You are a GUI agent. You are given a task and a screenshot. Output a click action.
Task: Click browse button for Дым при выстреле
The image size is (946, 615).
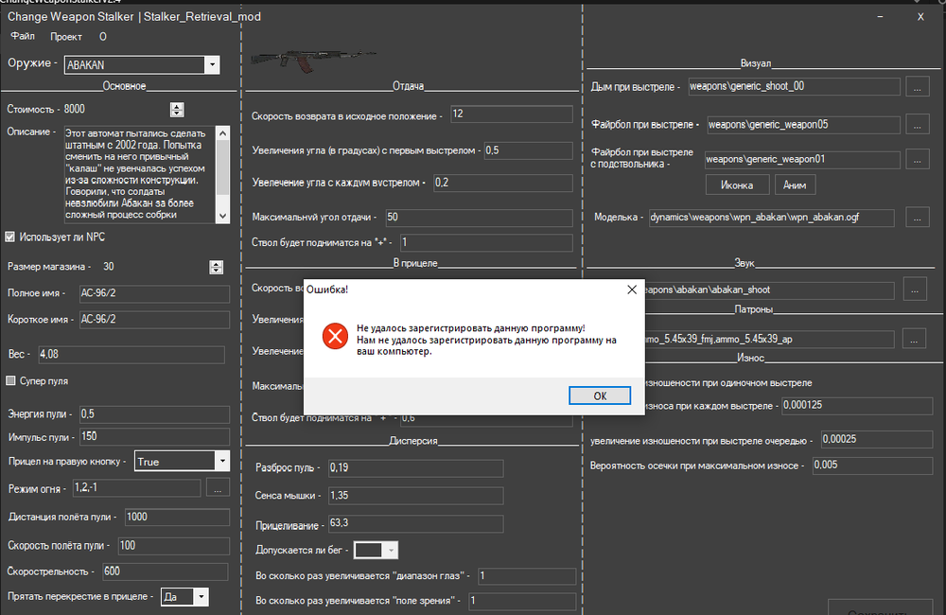coord(917,86)
